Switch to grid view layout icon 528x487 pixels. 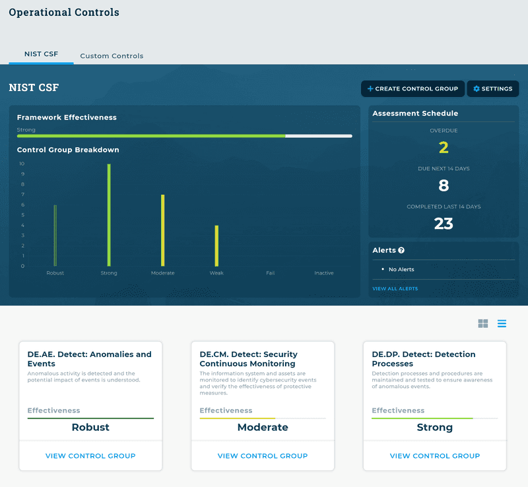pos(483,323)
